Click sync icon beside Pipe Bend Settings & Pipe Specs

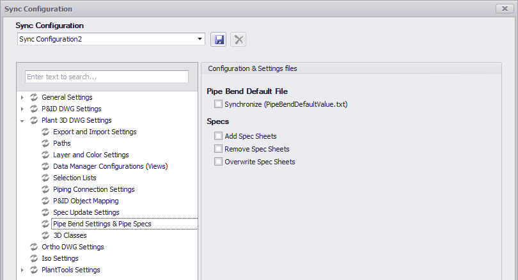45,224
